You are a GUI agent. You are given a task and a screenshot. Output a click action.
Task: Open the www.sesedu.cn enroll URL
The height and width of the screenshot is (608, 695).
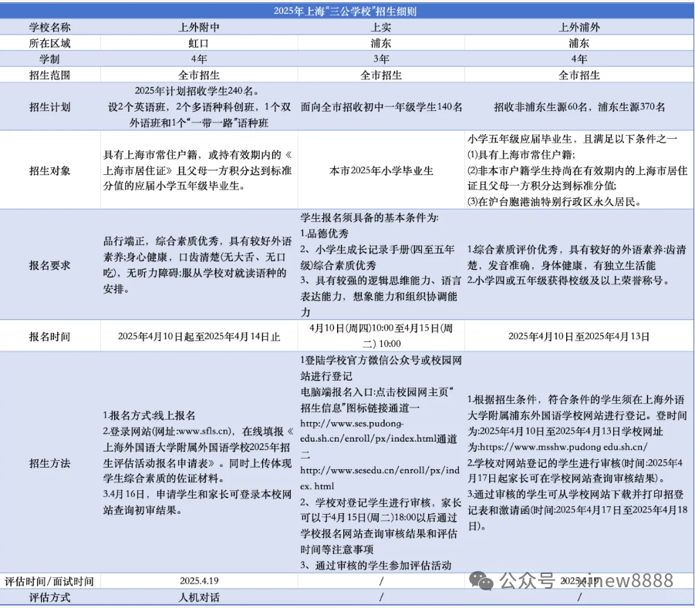(380, 478)
